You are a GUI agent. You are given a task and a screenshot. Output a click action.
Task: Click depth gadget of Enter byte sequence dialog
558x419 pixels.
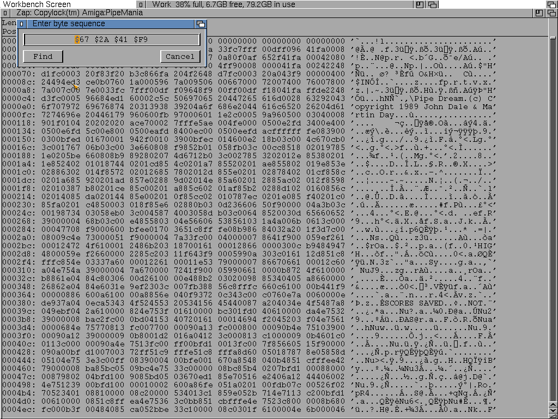201,24
